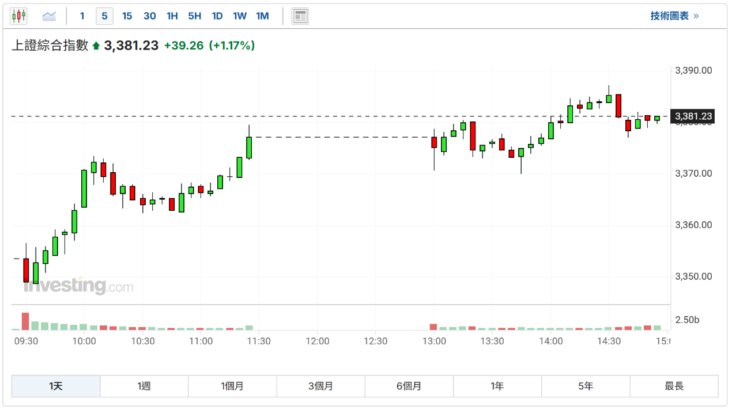Select the 1W interval button
The width and height of the screenshot is (732, 410).
click(240, 16)
